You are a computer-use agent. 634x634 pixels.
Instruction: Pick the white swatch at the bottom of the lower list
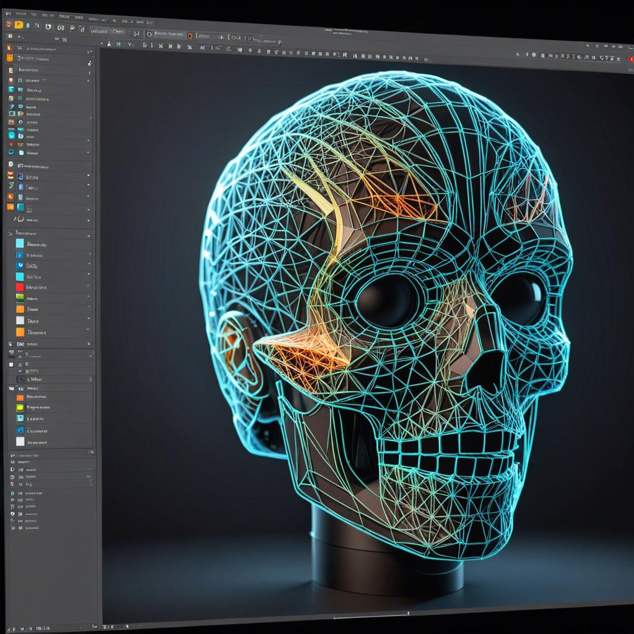[x=20, y=441]
